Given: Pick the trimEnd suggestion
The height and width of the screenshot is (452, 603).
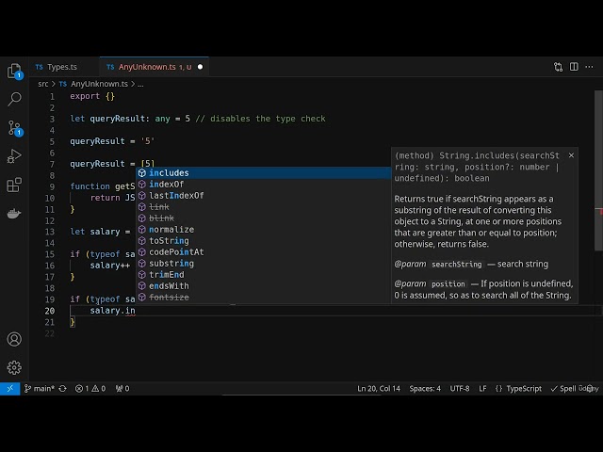Looking at the screenshot, I should click(x=264, y=274).
